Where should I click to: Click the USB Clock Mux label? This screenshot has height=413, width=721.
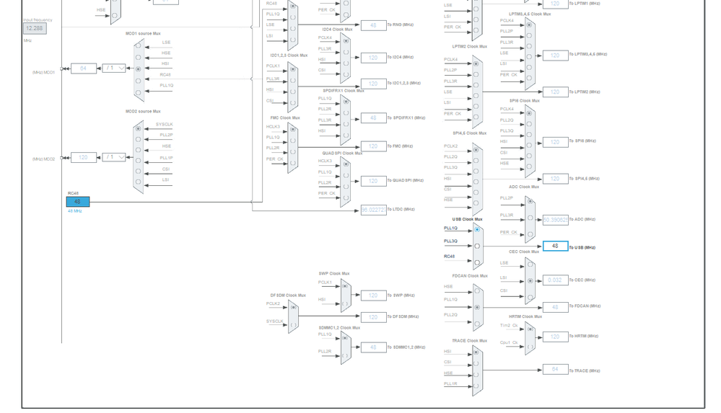tap(467, 220)
